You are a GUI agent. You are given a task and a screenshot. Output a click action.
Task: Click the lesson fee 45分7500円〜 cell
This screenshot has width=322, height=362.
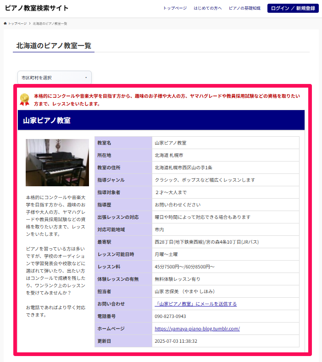point(184,267)
